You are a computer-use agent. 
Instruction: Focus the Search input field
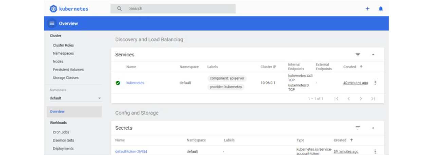tap(173, 8)
